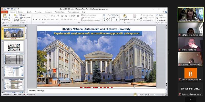Click the zoom slider handle in status bar
The image size is (205, 102).
[x=155, y=94]
